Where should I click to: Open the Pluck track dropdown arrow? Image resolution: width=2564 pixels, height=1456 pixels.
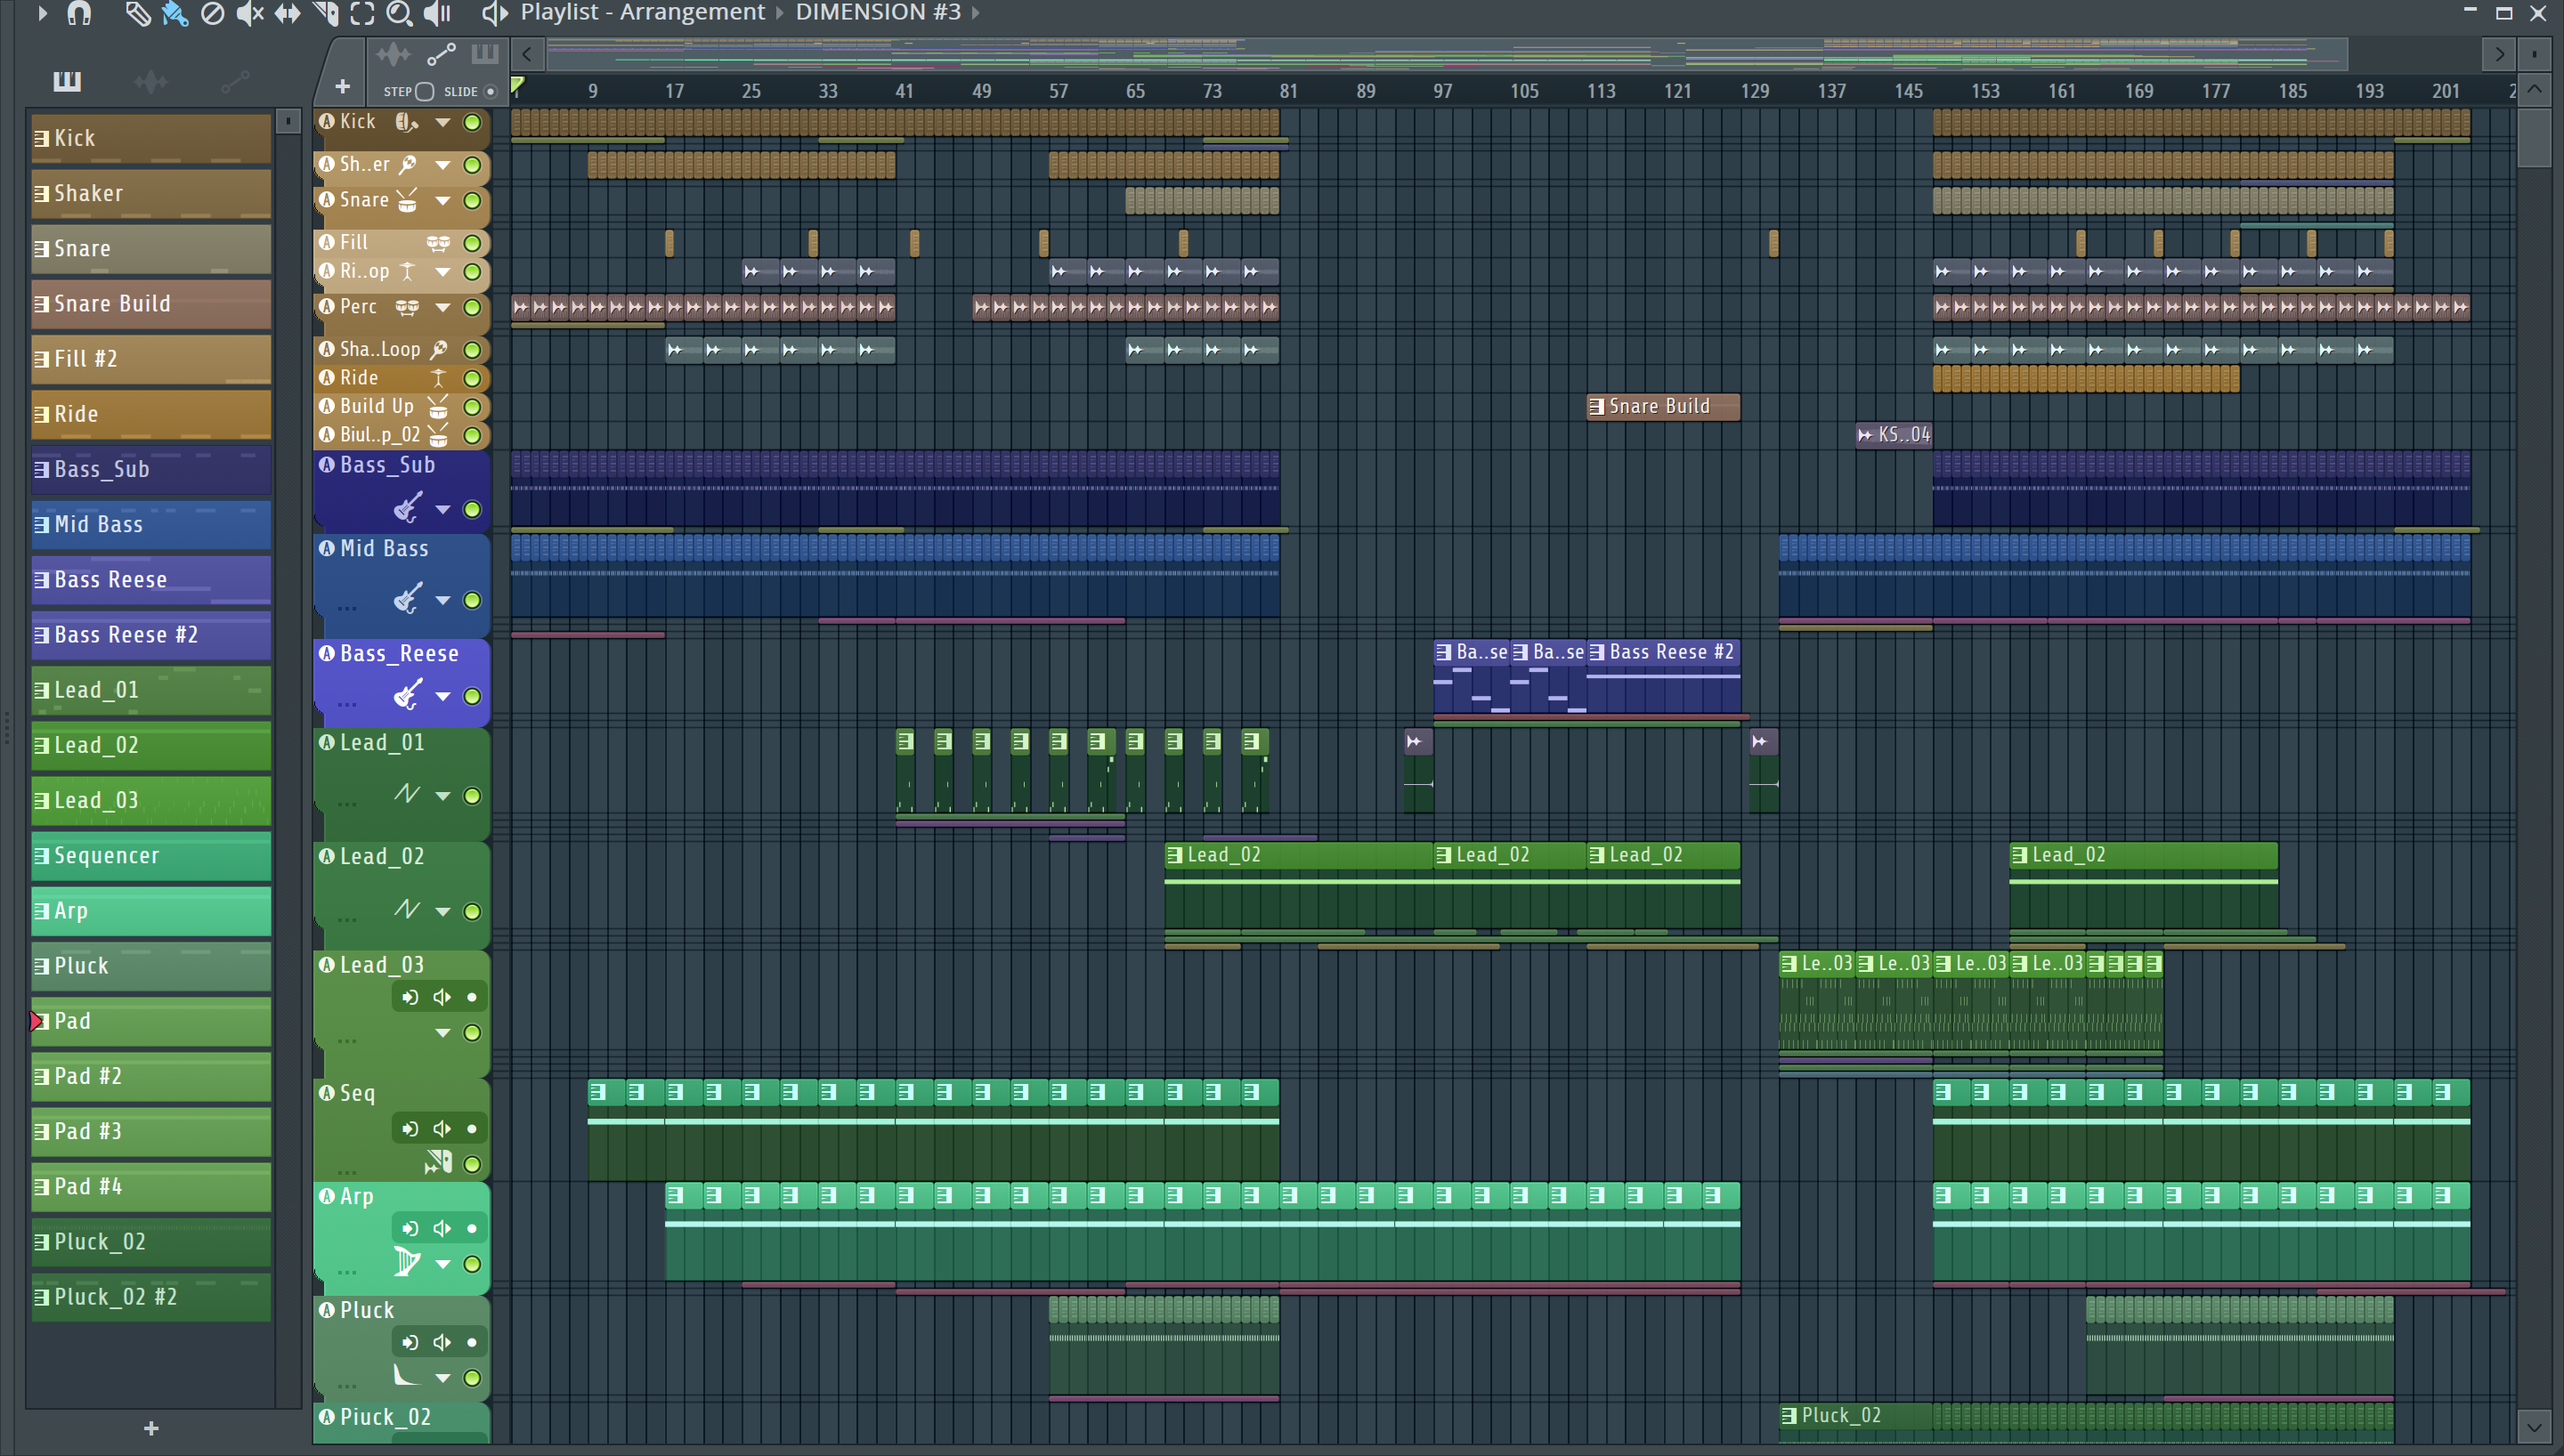click(x=442, y=1378)
